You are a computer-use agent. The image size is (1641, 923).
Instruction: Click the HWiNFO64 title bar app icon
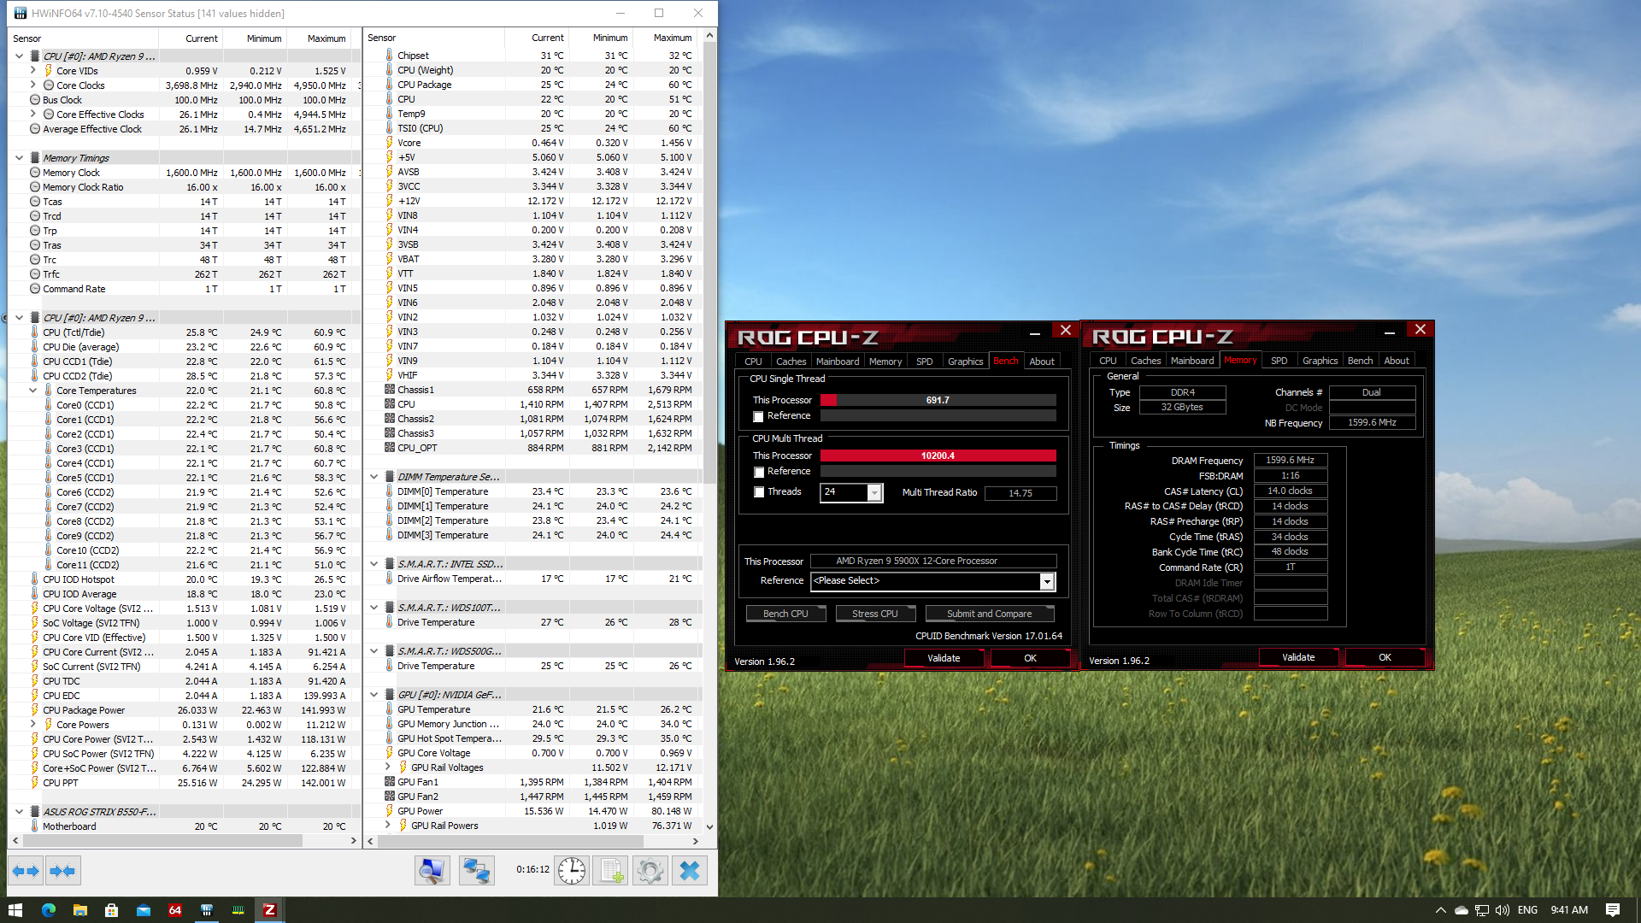(21, 13)
